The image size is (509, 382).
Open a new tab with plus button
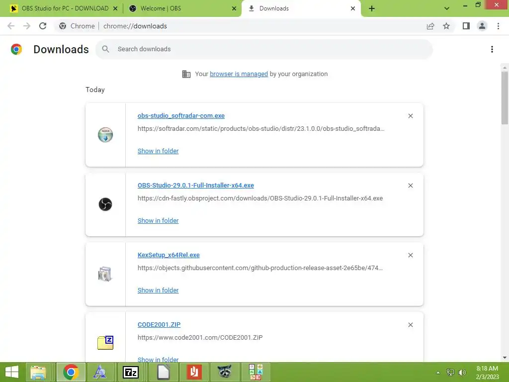(x=372, y=8)
